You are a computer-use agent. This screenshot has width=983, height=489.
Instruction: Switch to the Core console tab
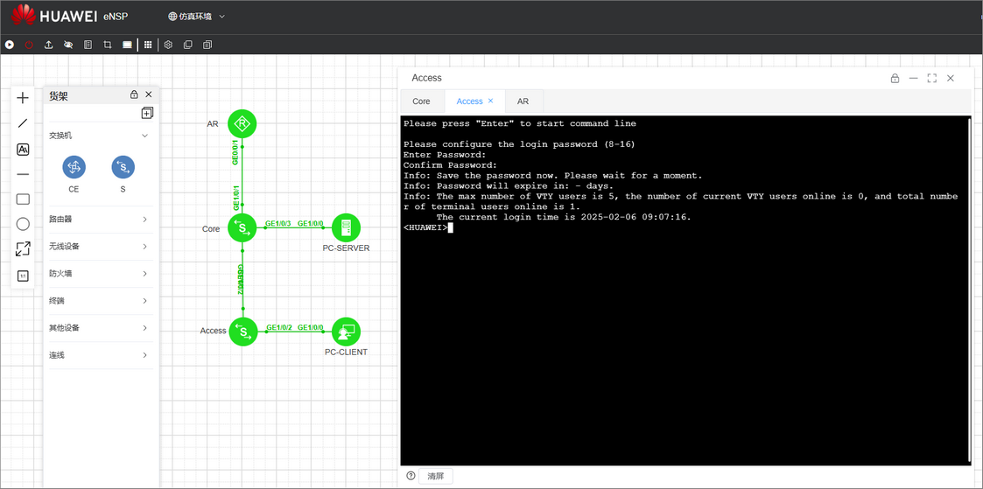click(x=421, y=101)
